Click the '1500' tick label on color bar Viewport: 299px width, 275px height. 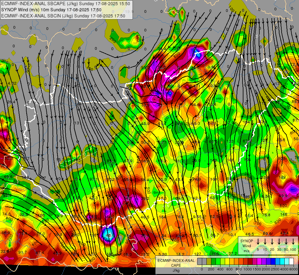click(257, 269)
